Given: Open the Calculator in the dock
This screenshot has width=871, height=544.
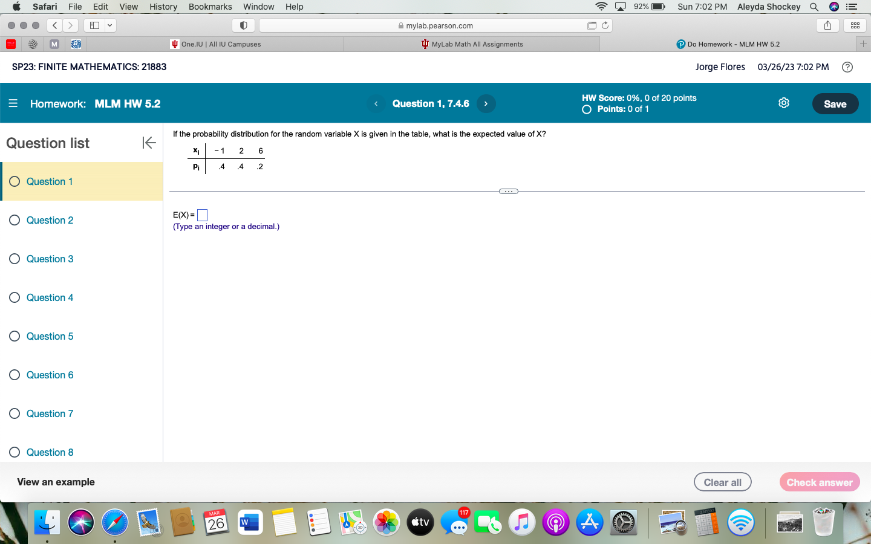Looking at the screenshot, I should pyautogui.click(x=706, y=522).
